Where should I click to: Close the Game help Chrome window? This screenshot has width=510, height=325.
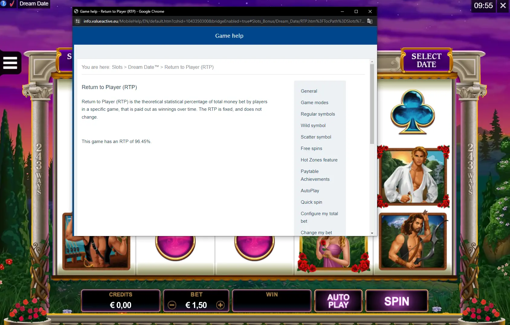point(370,11)
